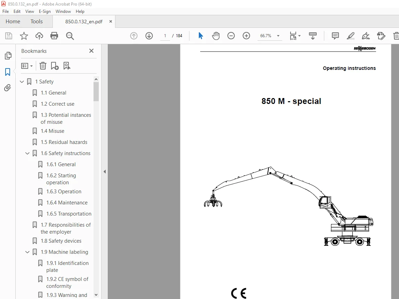
Task: Open bookmark 1.2 Correct use
Action: [57, 104]
